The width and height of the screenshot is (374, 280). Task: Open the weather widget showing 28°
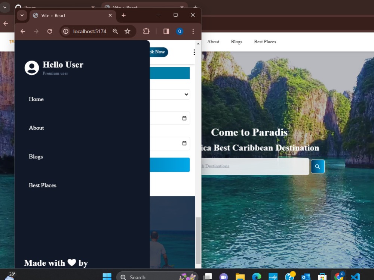click(x=10, y=276)
